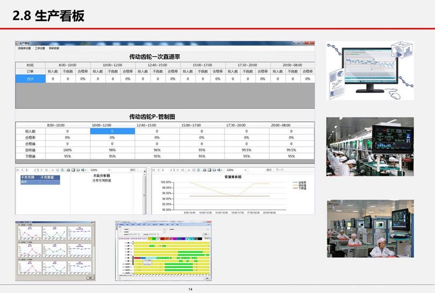The image size is (435, 293).
Task: Click 查找 link in right report toolbar
Action: [269, 170]
